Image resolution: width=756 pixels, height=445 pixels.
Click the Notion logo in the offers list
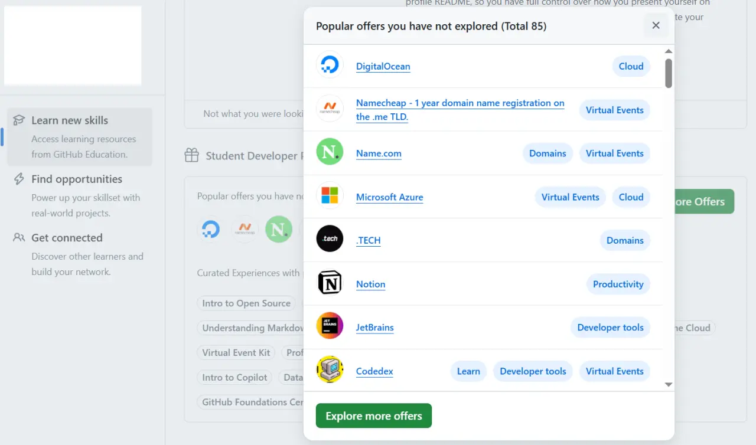330,283
